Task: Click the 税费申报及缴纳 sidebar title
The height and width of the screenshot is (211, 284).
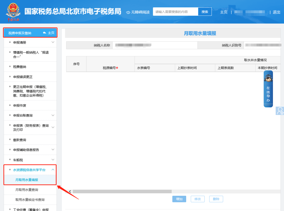Action: tap(20, 33)
